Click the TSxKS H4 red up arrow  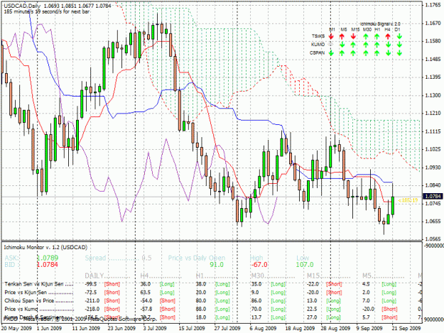point(388,36)
